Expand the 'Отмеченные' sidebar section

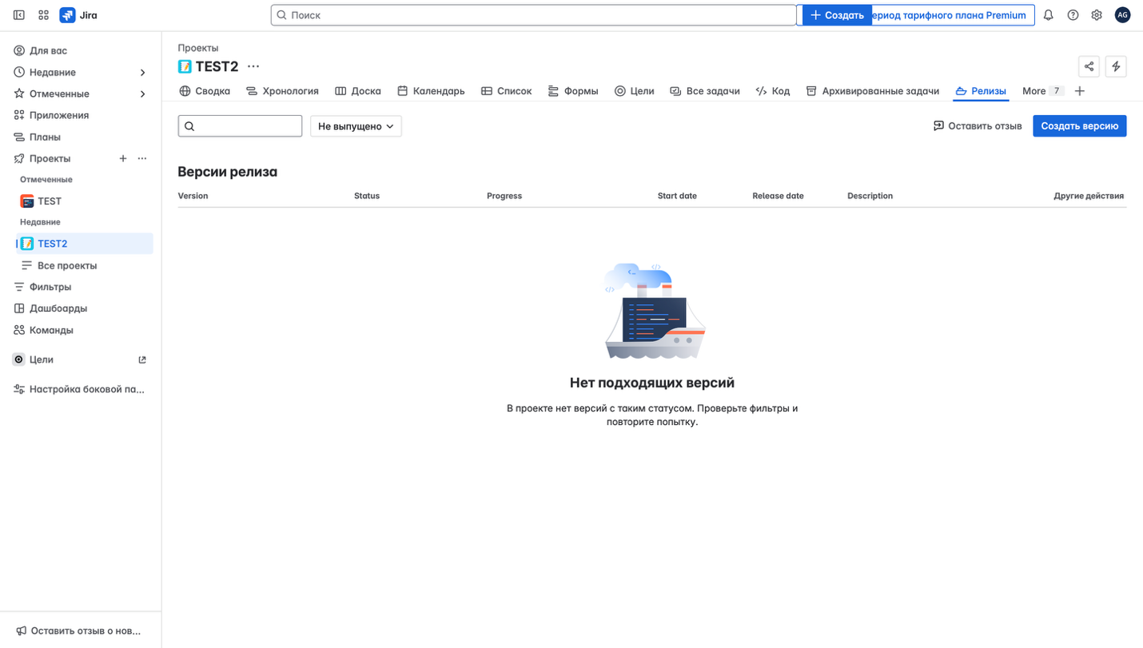142,93
